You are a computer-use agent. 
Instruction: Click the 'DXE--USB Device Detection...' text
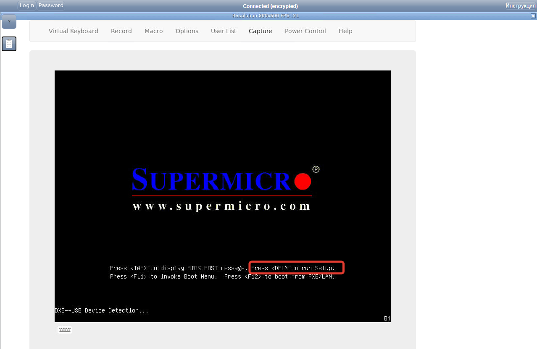point(102,310)
